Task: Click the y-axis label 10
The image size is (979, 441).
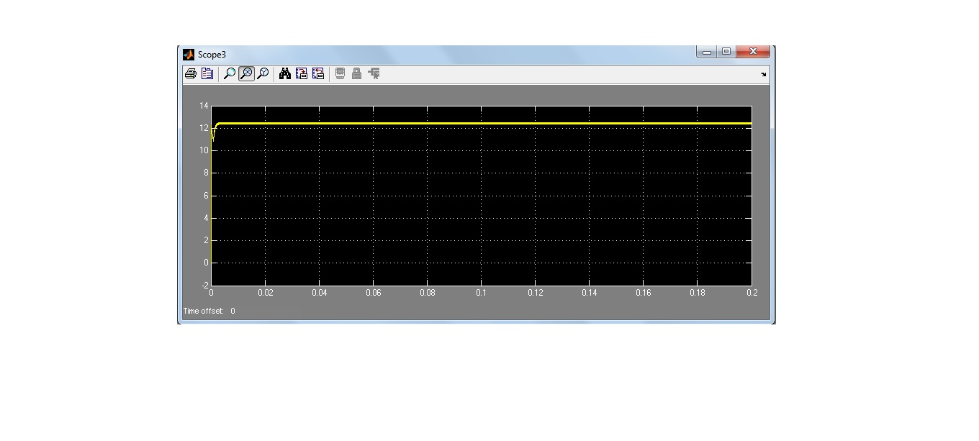Action: [204, 150]
